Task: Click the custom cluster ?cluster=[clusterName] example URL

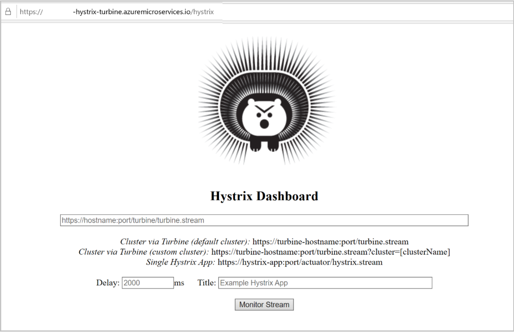Action: pos(331,252)
